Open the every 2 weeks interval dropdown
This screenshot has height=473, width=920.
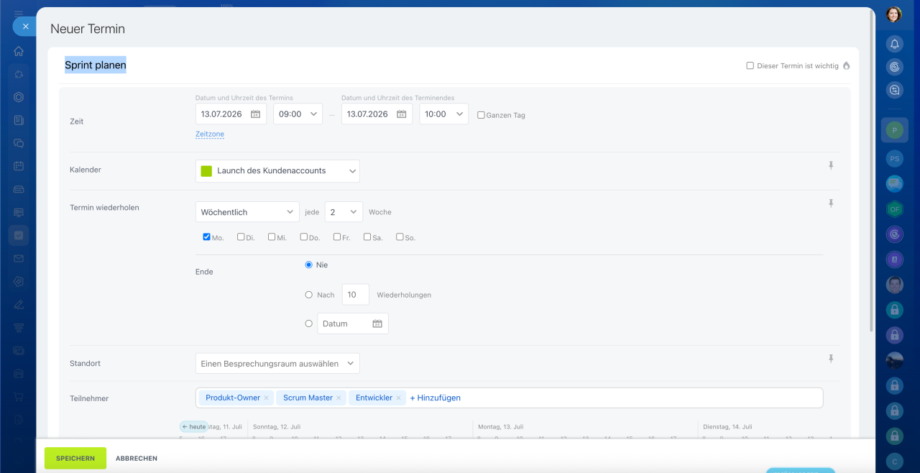[x=344, y=212]
